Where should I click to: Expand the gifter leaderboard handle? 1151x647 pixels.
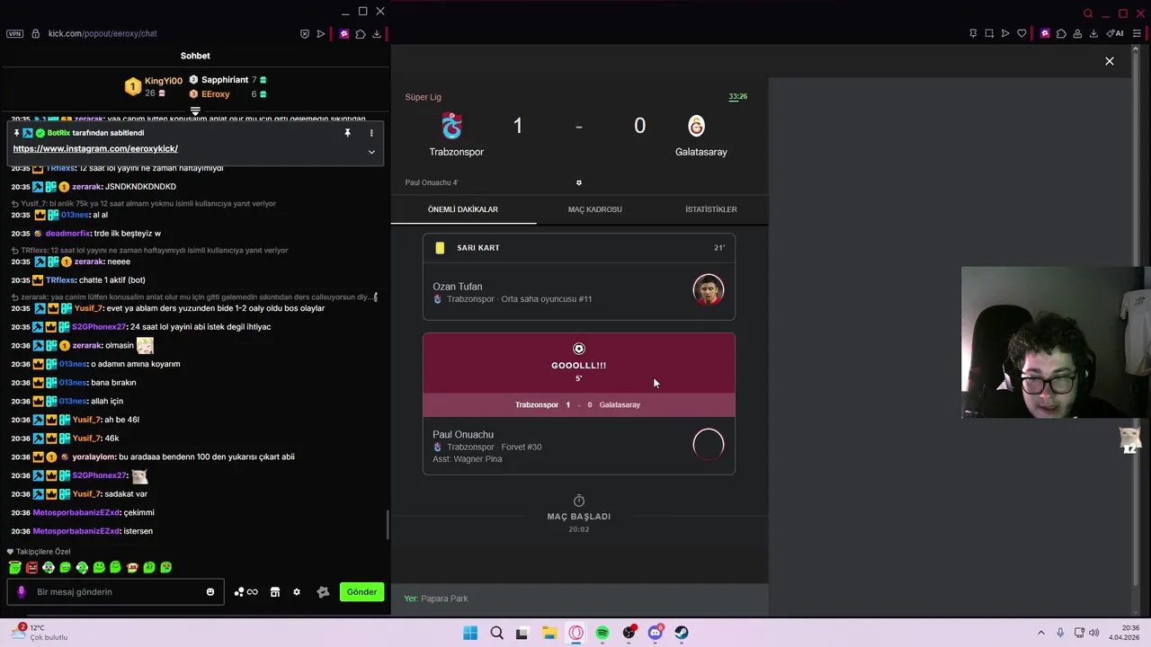[x=195, y=111]
